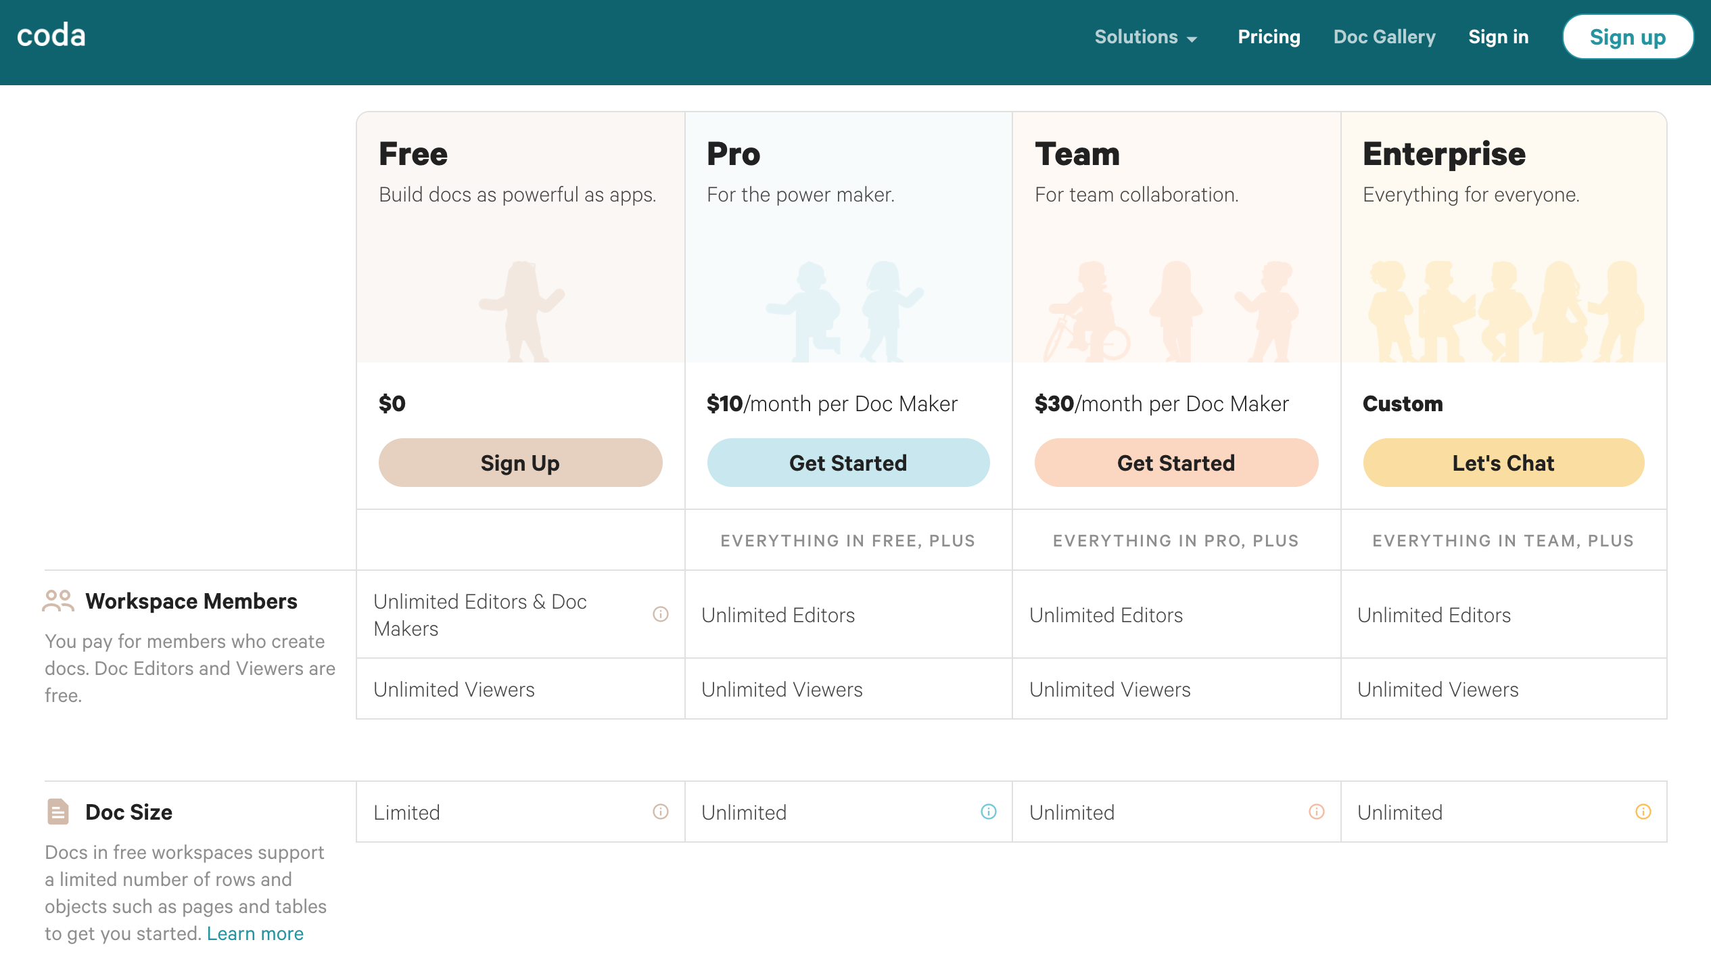Image resolution: width=1711 pixels, height=959 pixels.
Task: Click Everything for everyone tagline
Action: pyautogui.click(x=1471, y=195)
